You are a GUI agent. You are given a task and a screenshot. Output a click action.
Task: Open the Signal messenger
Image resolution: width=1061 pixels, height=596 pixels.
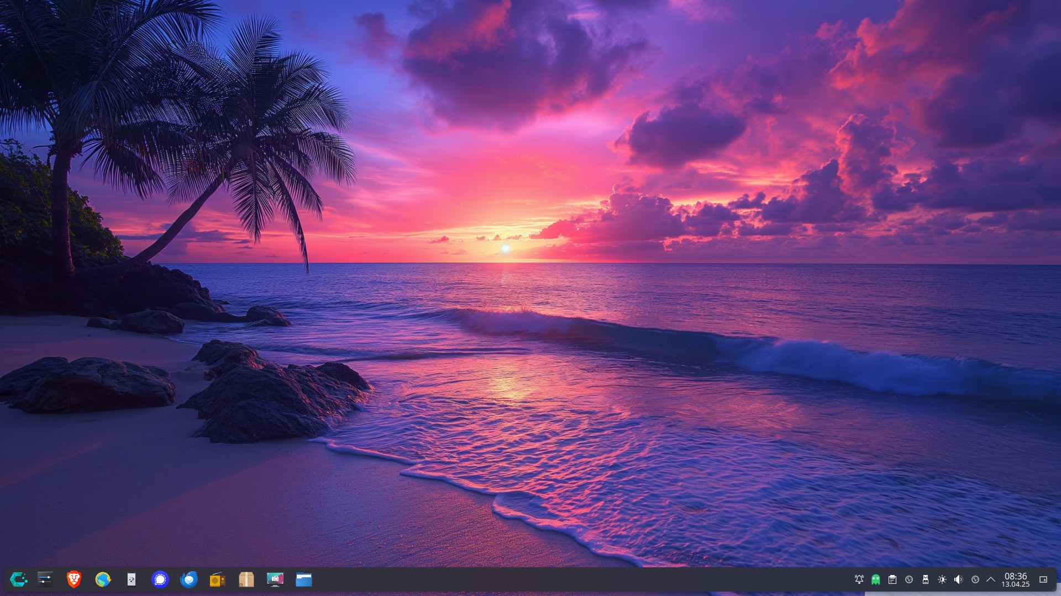(x=160, y=579)
